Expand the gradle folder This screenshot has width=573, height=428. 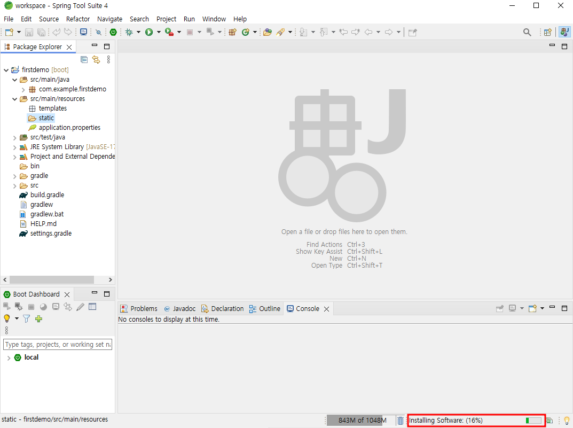tap(14, 176)
